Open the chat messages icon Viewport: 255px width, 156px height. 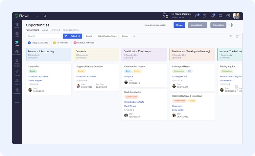[220, 16]
